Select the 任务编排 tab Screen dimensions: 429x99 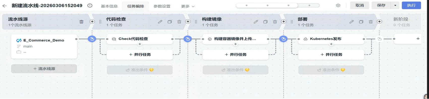(x=135, y=6)
